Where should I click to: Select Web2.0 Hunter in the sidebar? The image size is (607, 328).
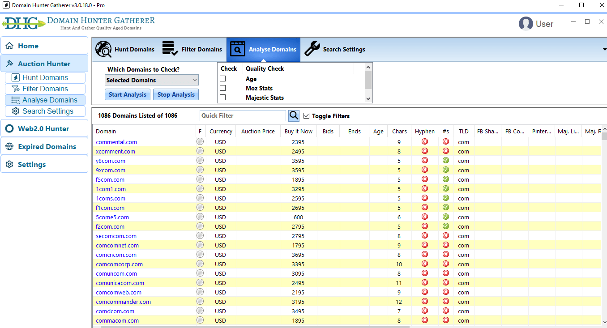(44, 128)
